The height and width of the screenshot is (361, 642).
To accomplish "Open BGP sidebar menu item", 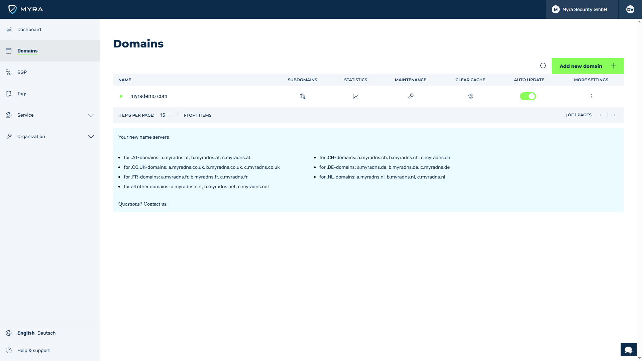I will (x=22, y=72).
